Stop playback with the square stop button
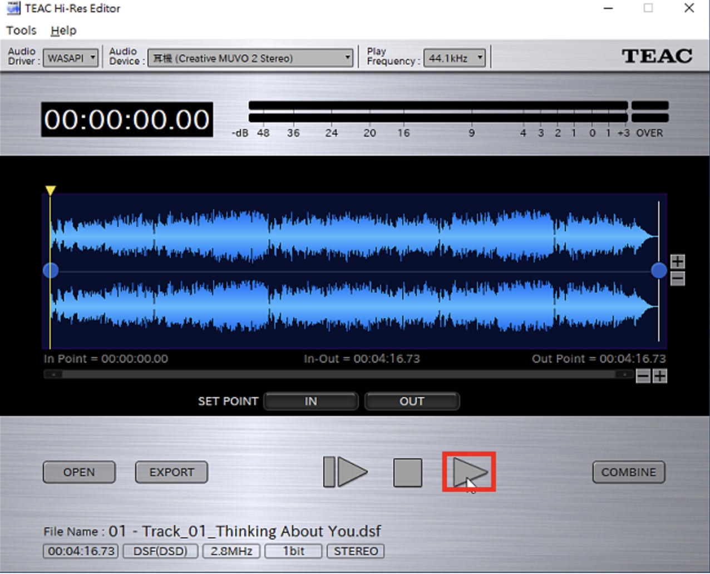The width and height of the screenshot is (710, 574). (x=408, y=472)
